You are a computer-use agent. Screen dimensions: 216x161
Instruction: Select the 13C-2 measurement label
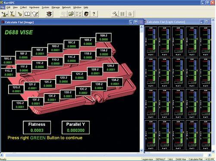point(83,91)
